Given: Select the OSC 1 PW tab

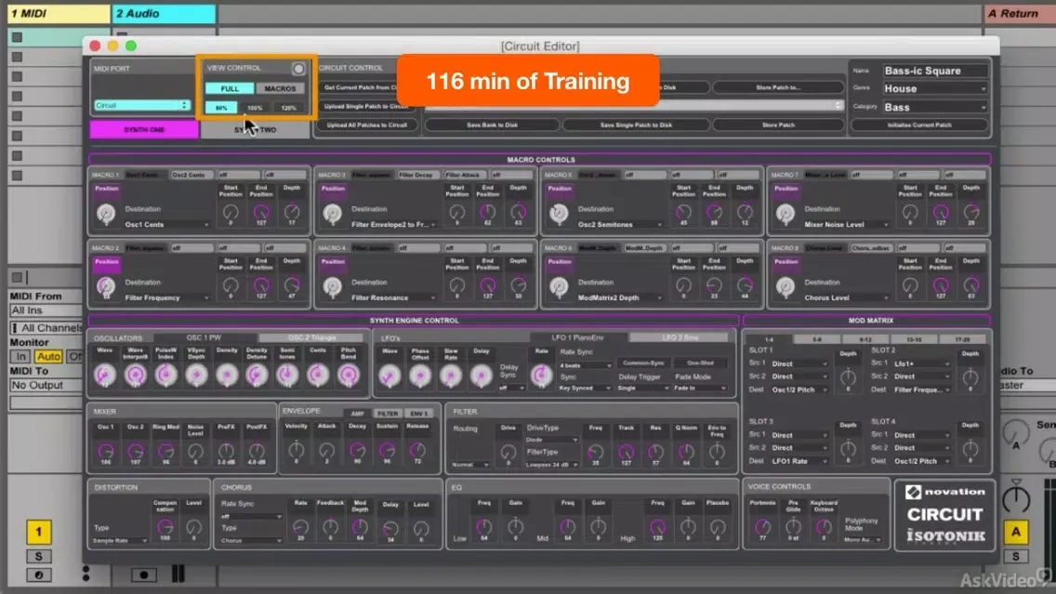Looking at the screenshot, I should click(205, 337).
